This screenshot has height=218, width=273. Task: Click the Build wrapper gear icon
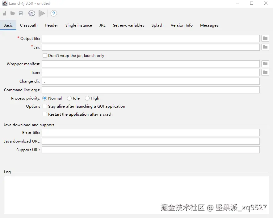(x=32, y=13)
